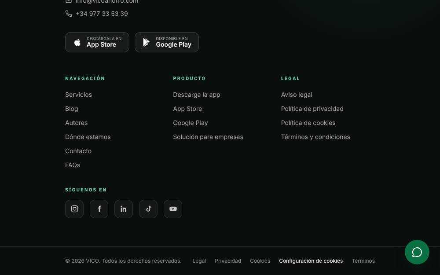
Task: Open the Blog link
Action: point(72,109)
